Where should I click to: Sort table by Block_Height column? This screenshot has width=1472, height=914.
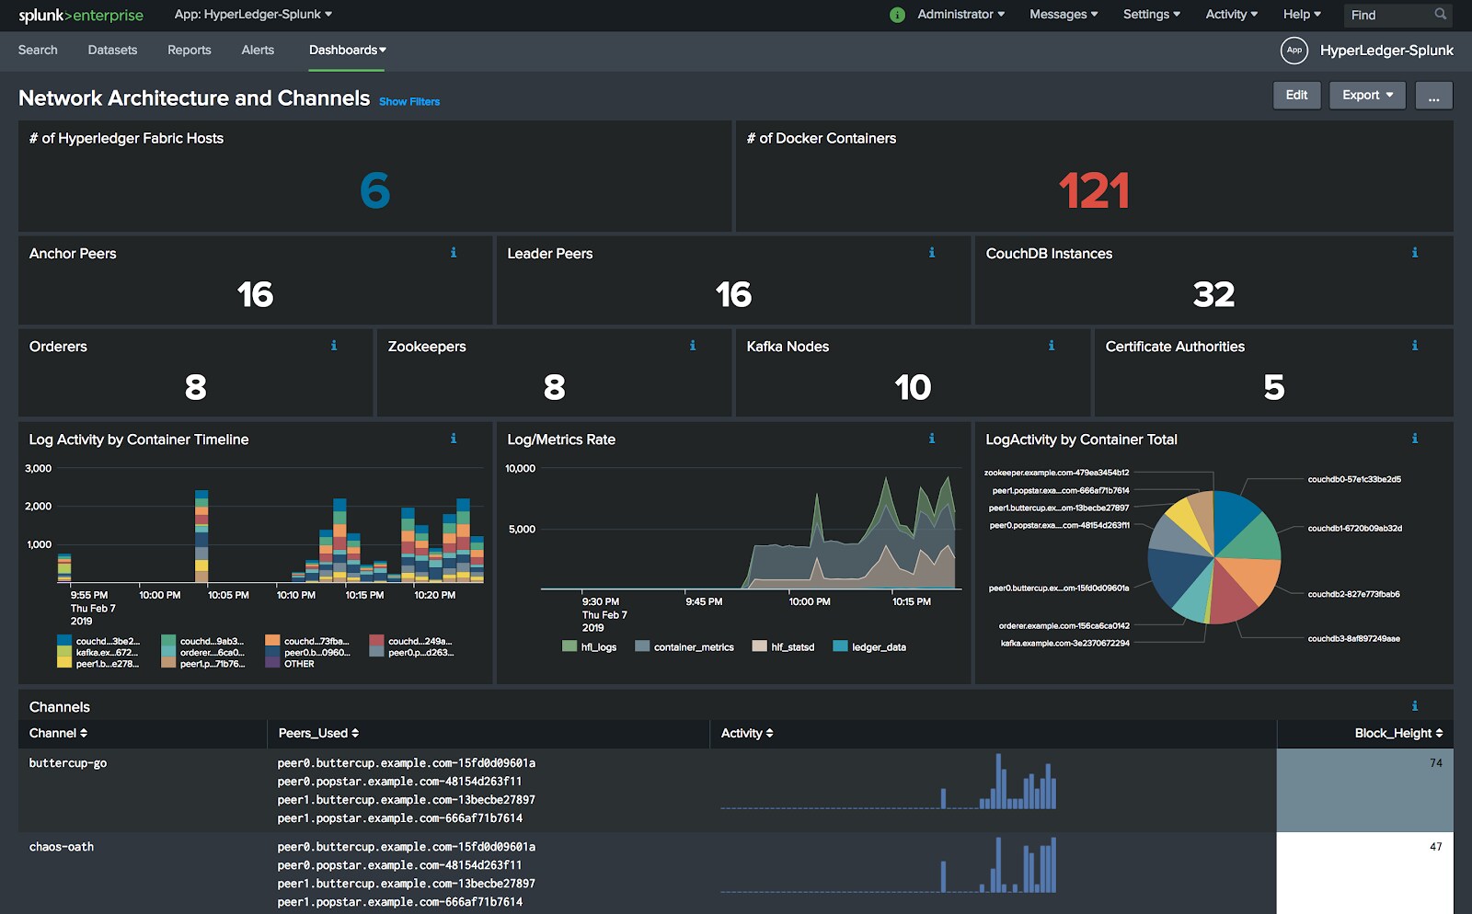1398,733
